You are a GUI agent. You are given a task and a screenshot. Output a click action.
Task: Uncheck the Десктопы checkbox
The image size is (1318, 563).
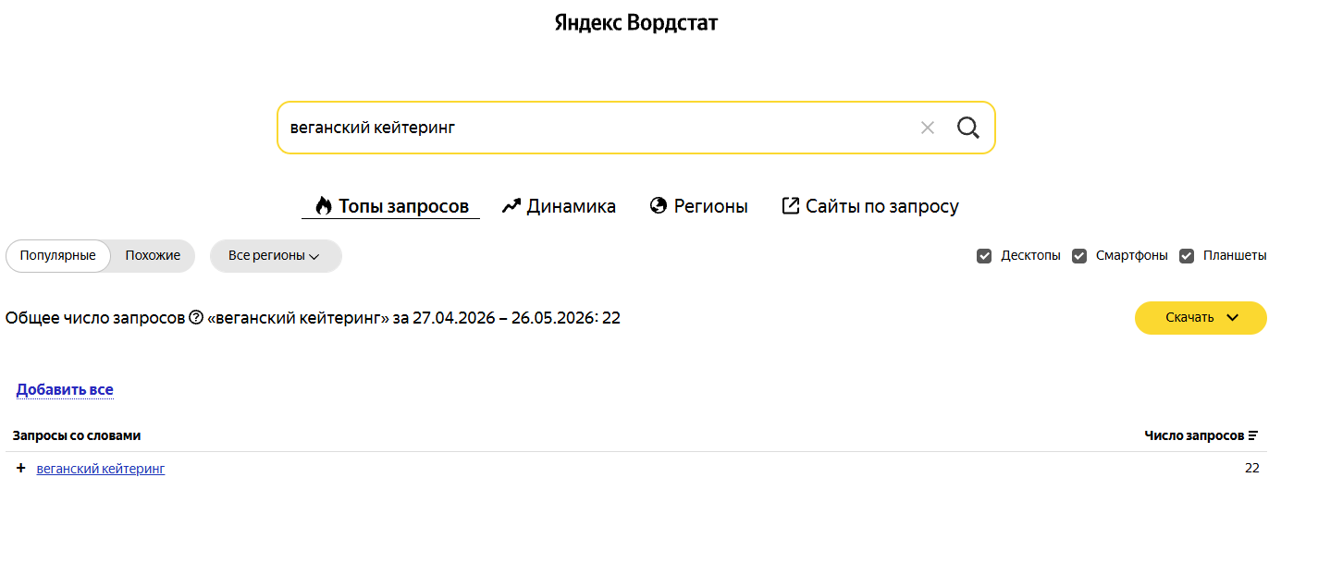[x=984, y=256]
